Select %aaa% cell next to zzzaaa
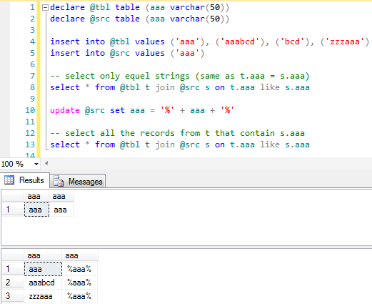372x304 pixels. [x=80, y=296]
